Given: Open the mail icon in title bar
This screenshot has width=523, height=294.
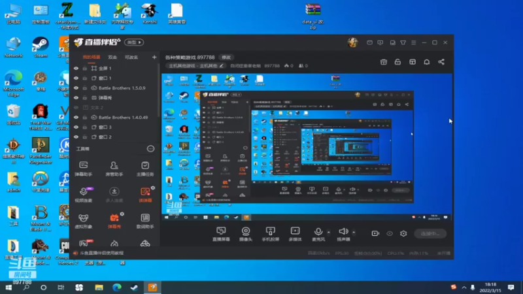Looking at the screenshot, I should (369, 42).
